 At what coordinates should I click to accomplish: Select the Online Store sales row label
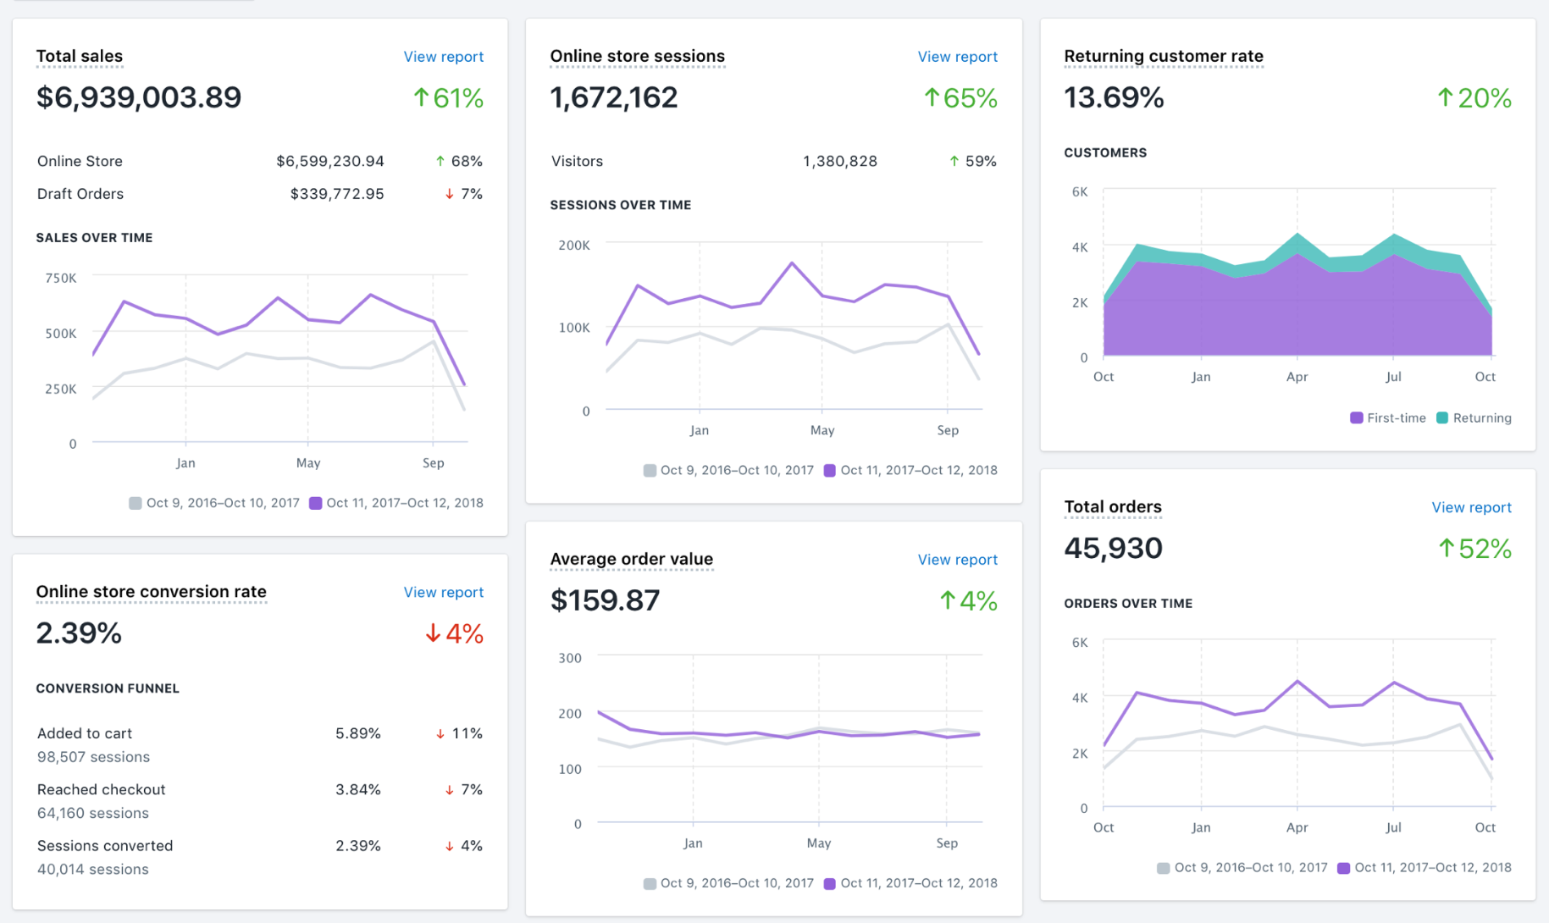[x=80, y=161]
